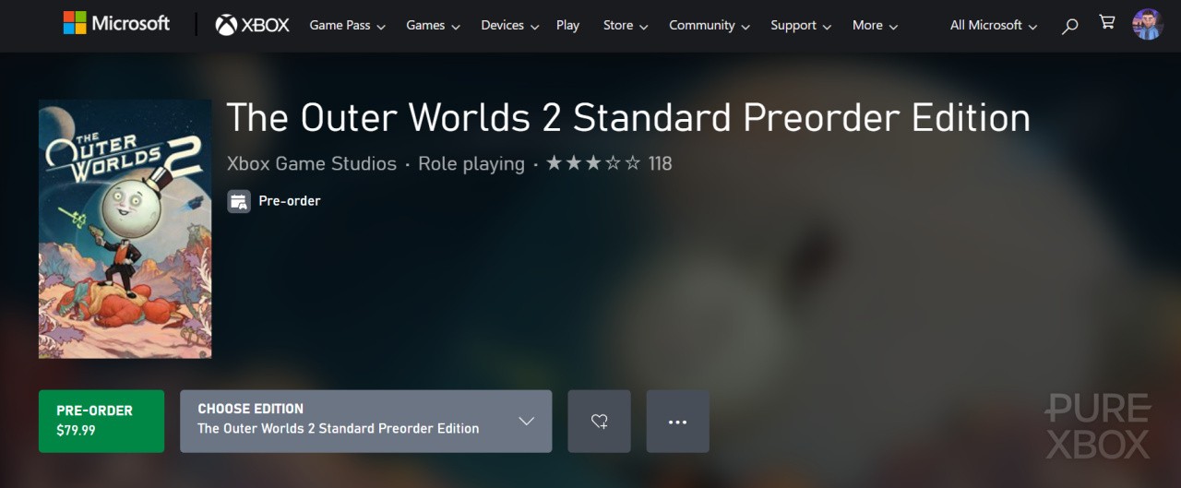This screenshot has width=1181, height=488.
Task: Open the Xbox home logo
Action: [x=252, y=25]
